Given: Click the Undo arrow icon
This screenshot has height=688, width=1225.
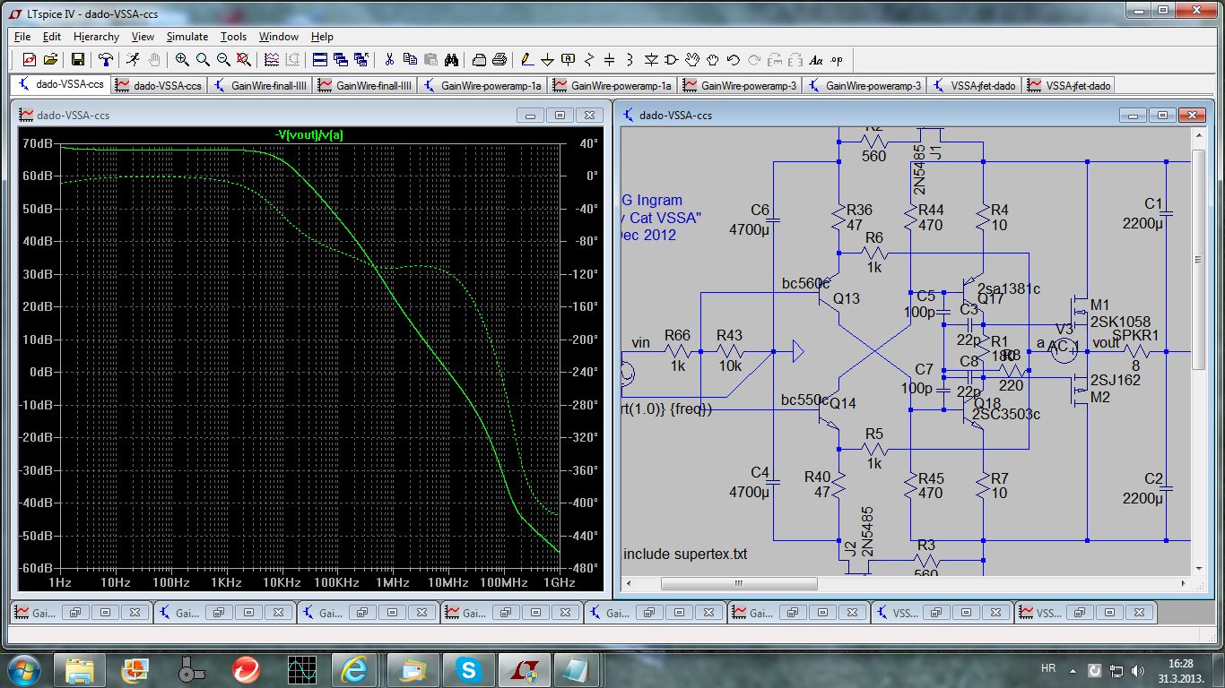Looking at the screenshot, I should (733, 60).
